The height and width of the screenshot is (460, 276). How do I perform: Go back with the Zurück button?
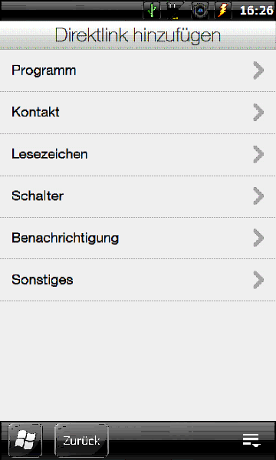click(81, 440)
